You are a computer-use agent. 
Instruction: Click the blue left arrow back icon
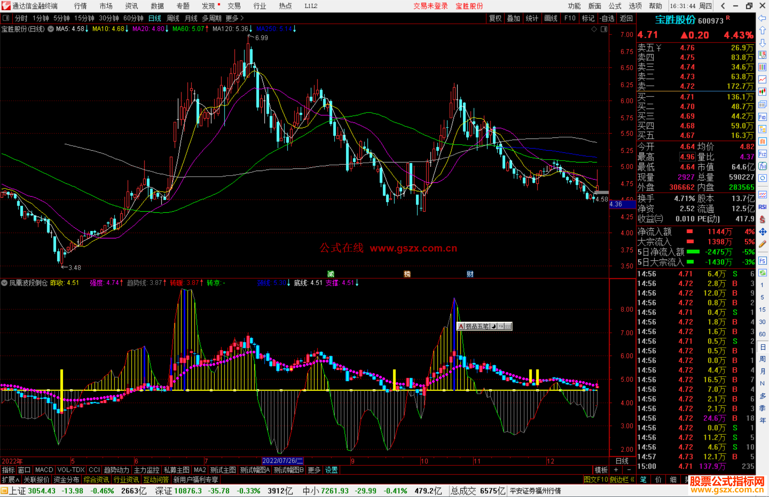coord(762,18)
